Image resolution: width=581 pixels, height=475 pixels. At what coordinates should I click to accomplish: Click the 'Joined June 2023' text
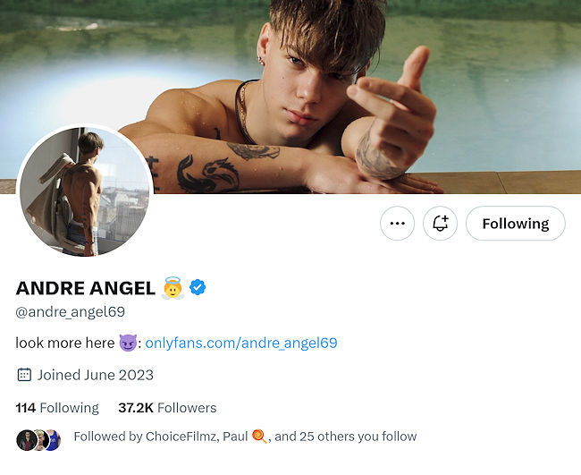(96, 375)
